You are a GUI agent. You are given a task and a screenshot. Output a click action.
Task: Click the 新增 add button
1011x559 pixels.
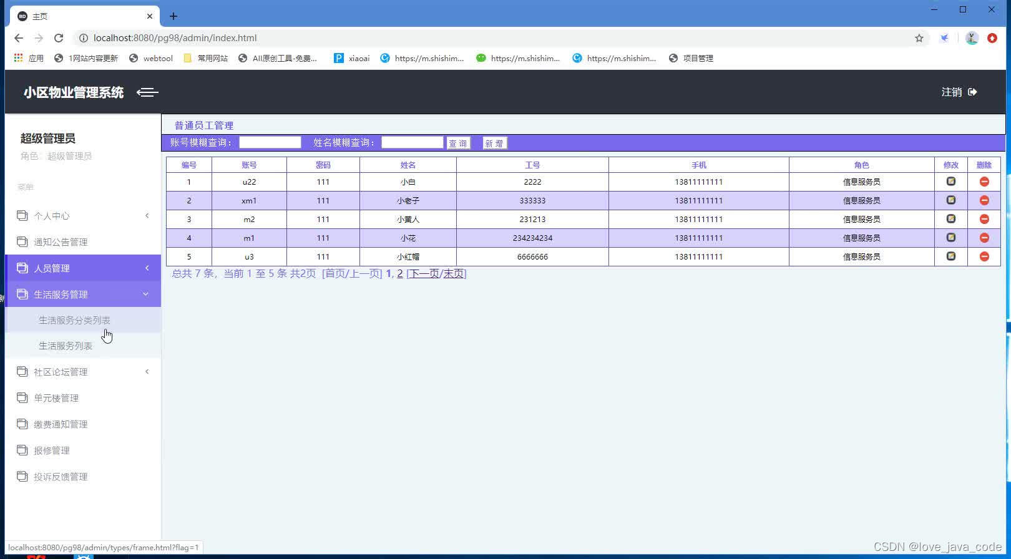494,143
